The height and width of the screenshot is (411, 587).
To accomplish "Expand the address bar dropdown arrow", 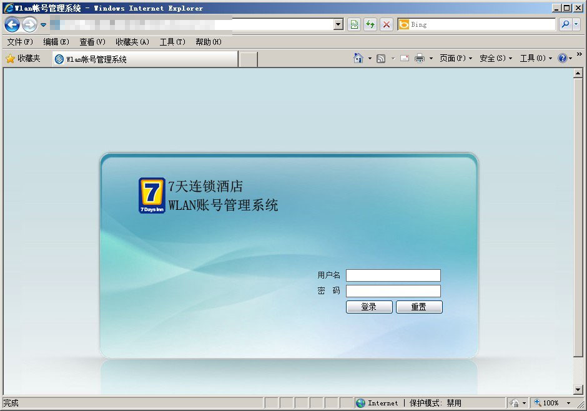I will pos(338,24).
